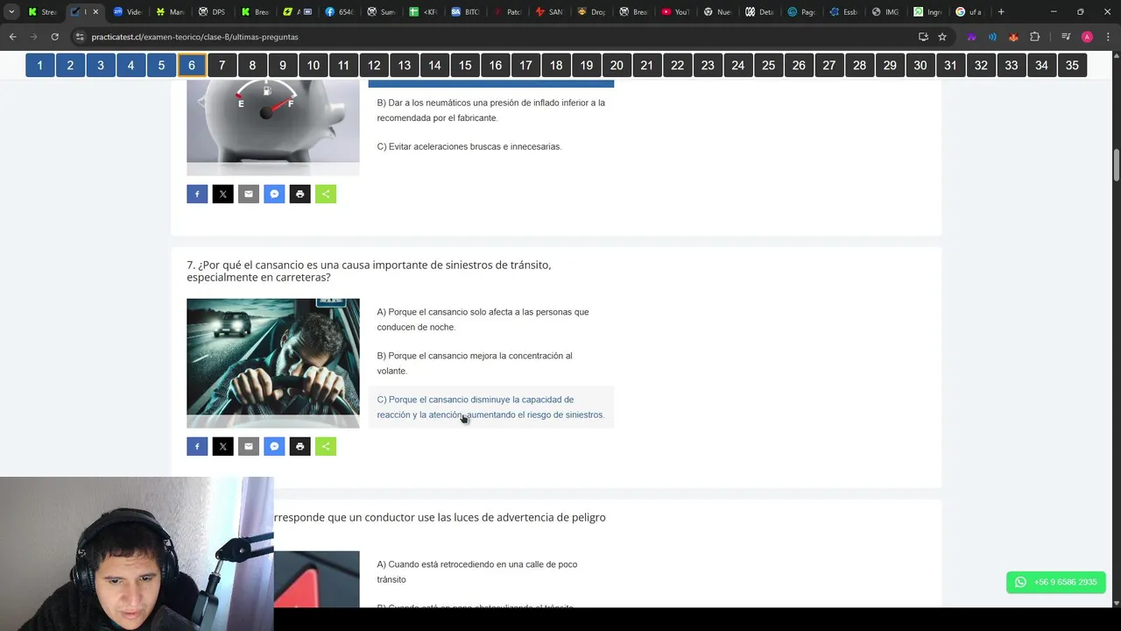The height and width of the screenshot is (631, 1121).
Task: Jump to question 32
Action: click(x=981, y=65)
